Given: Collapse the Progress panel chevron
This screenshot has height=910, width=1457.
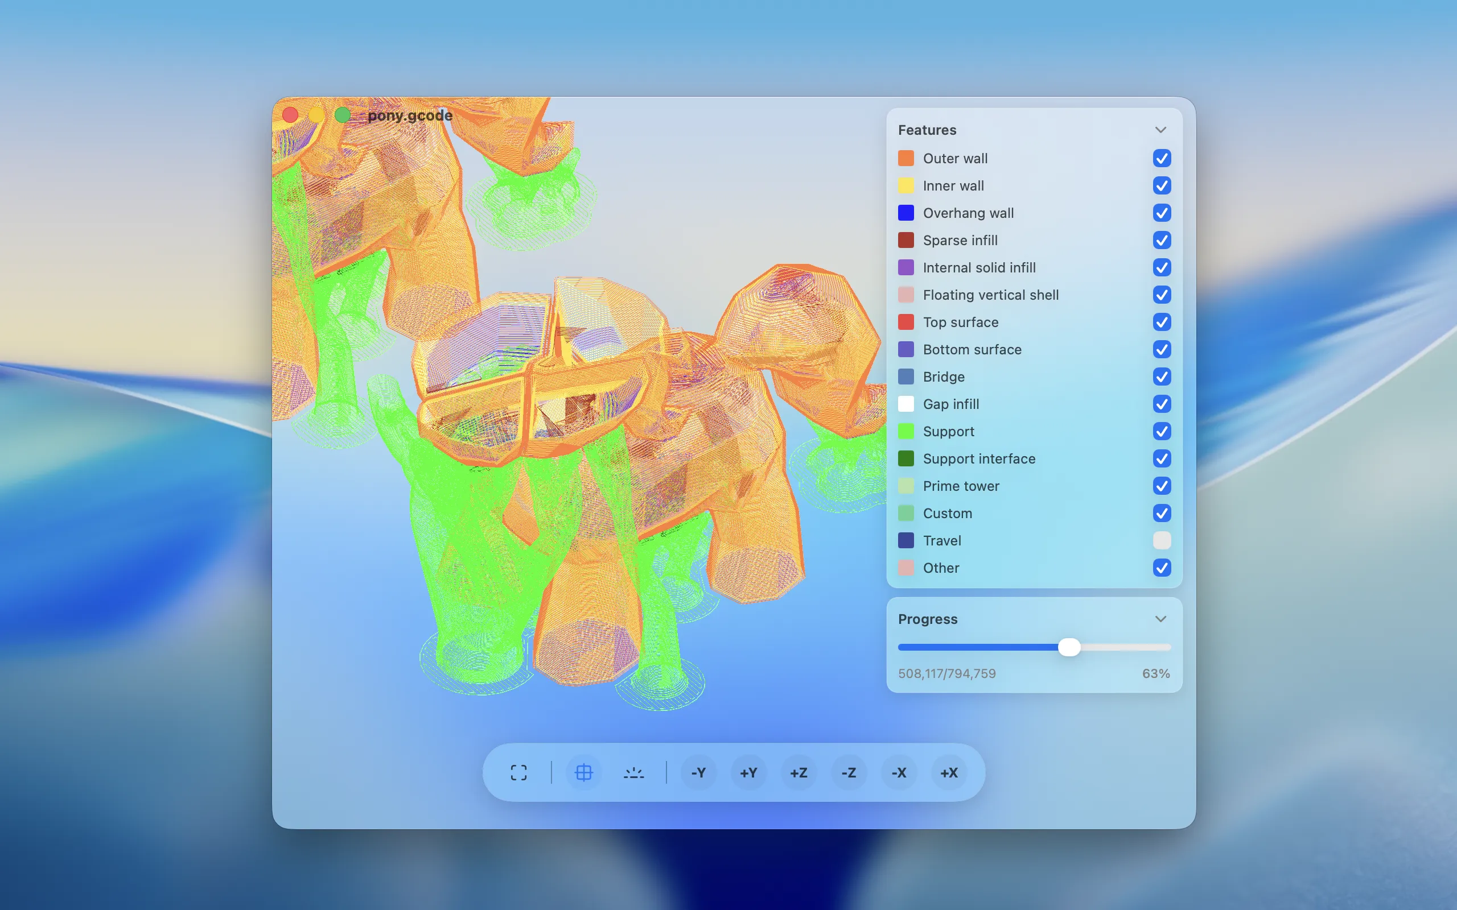Looking at the screenshot, I should click(1160, 619).
